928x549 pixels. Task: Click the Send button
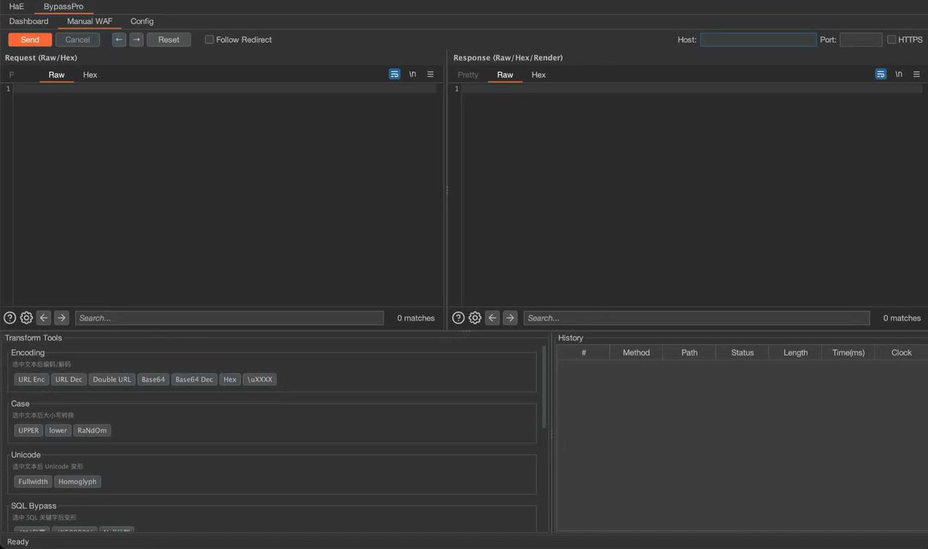pos(30,39)
